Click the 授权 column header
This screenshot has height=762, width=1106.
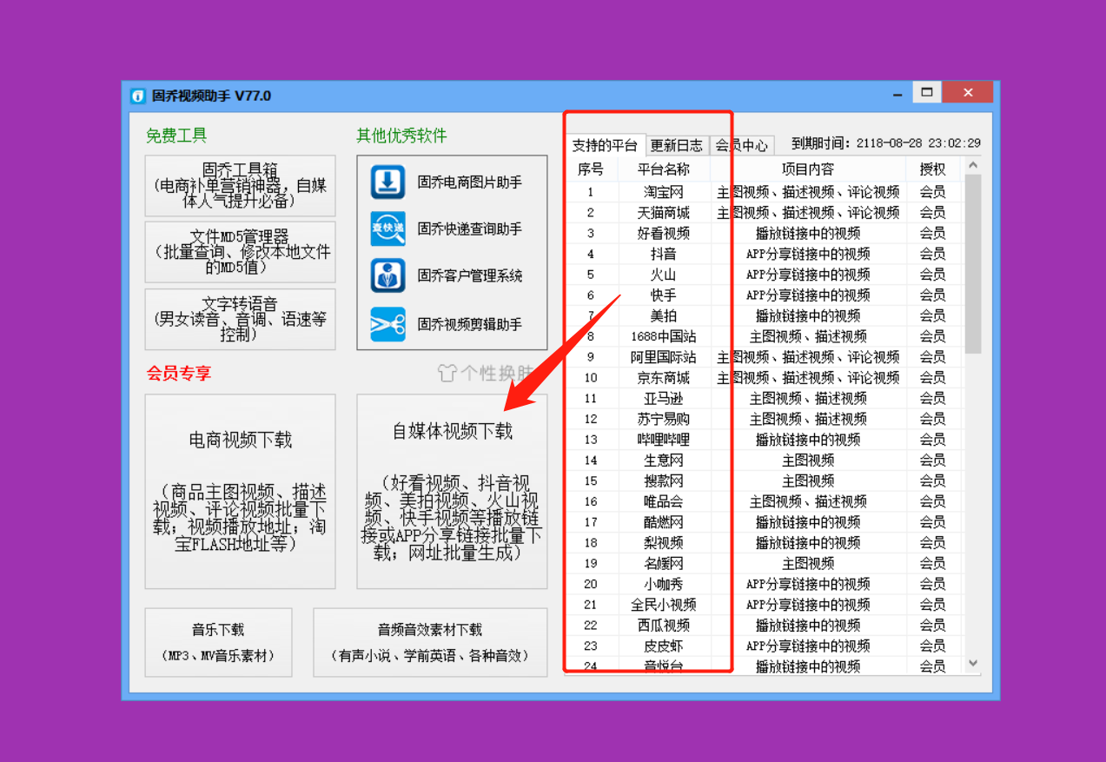932,169
